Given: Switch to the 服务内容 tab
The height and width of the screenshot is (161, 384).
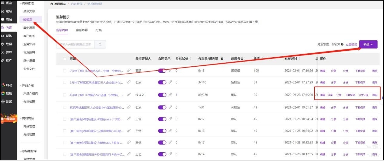Looking at the screenshot, I should tap(82, 30).
